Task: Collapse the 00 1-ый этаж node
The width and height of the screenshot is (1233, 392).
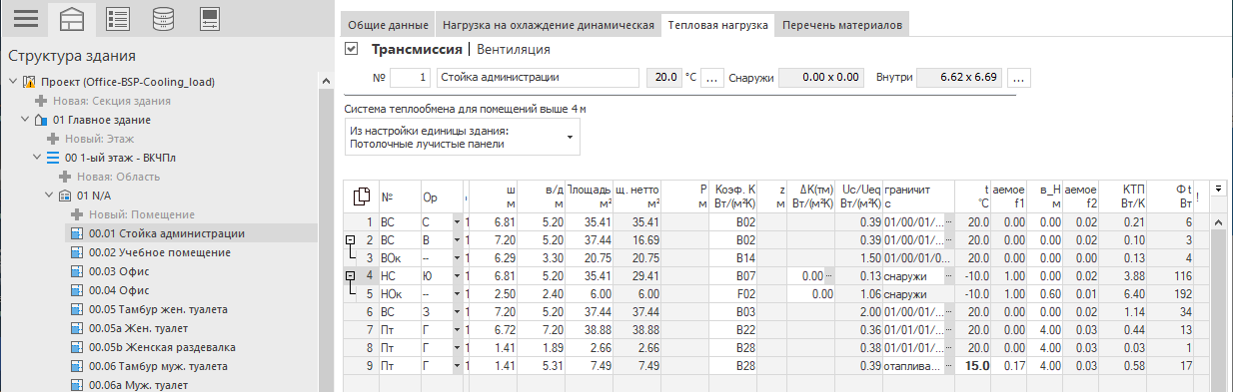Action: click(x=36, y=158)
